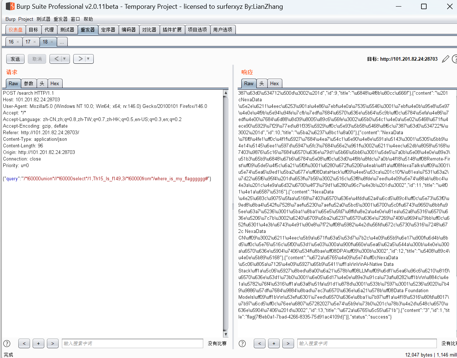This screenshot has width=457, height=358.
Task: Click the Burp Suite logo icon
Action: (10, 6)
